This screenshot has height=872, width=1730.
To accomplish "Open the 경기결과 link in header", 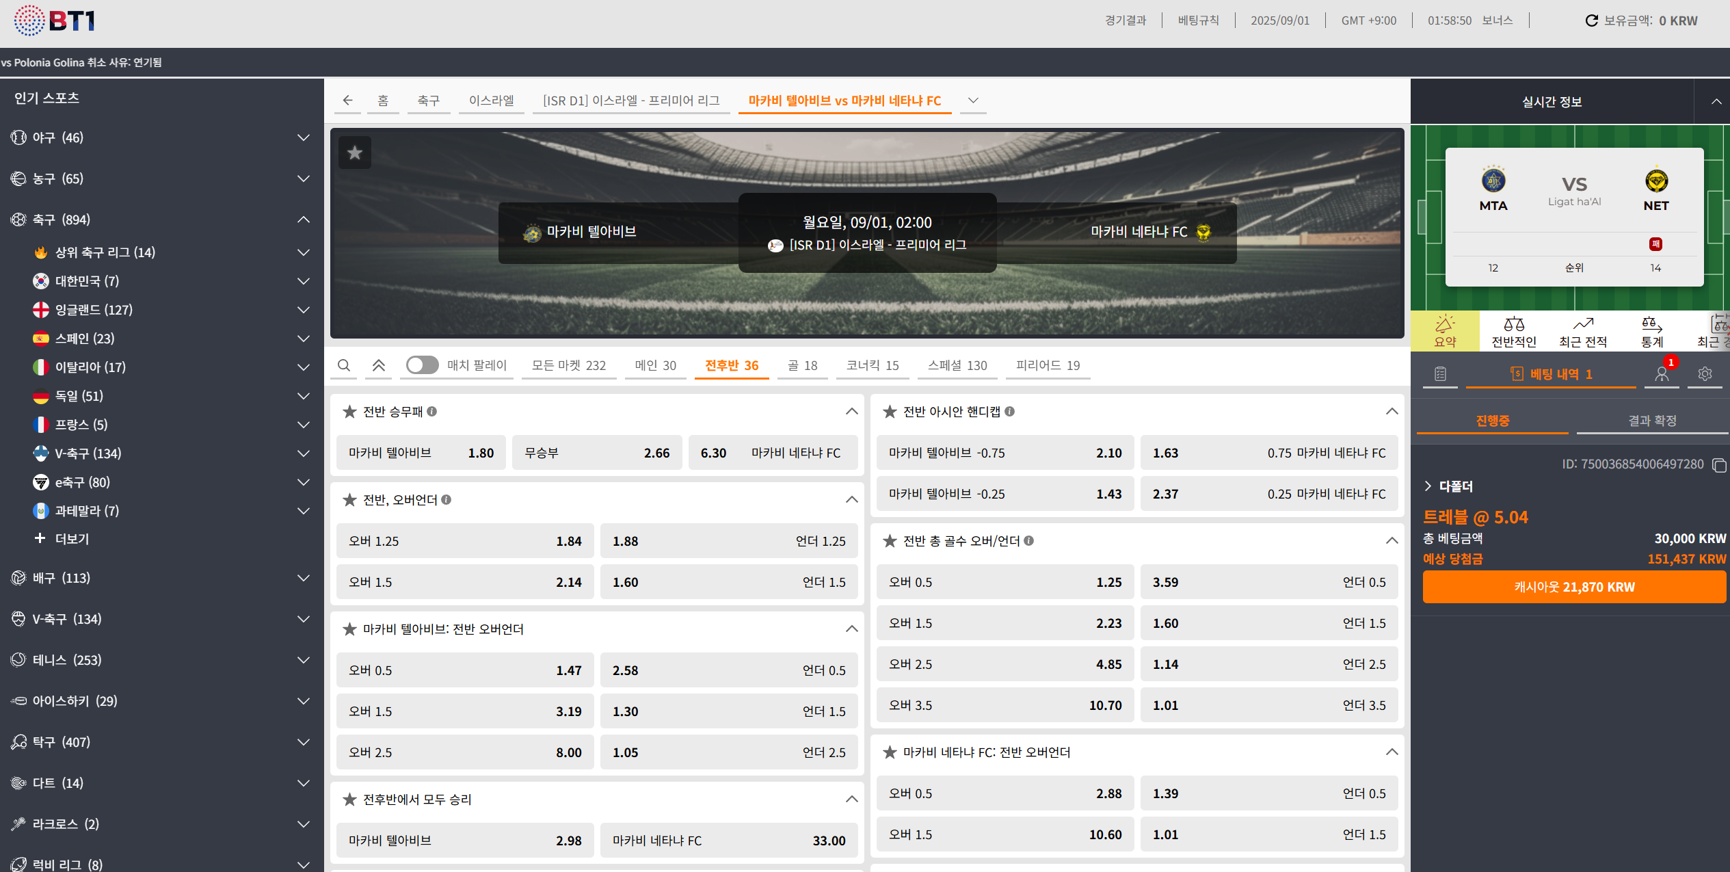I will tap(1125, 21).
